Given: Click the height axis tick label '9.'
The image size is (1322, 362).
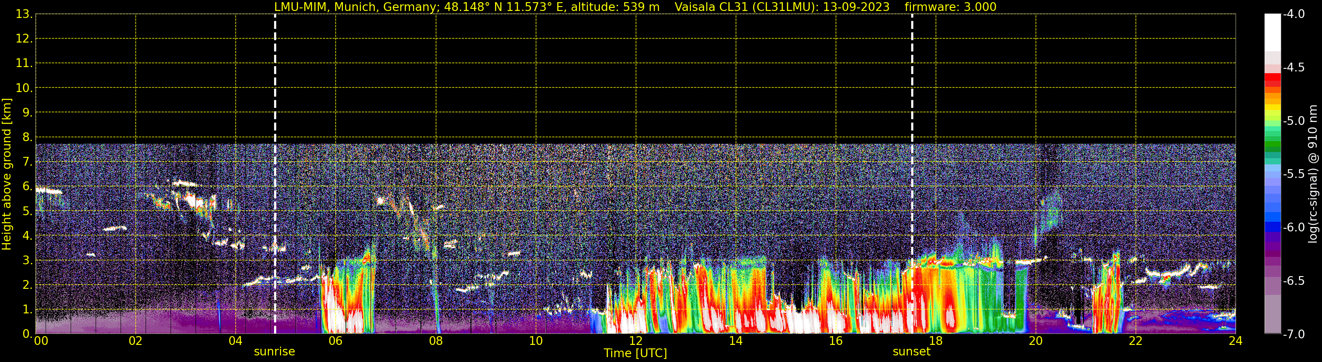Looking at the screenshot, I should (x=27, y=113).
